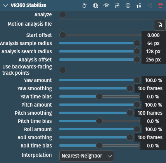Click the Roll time bias slider handle
This screenshot has height=163, width=166.
pos(99,145)
